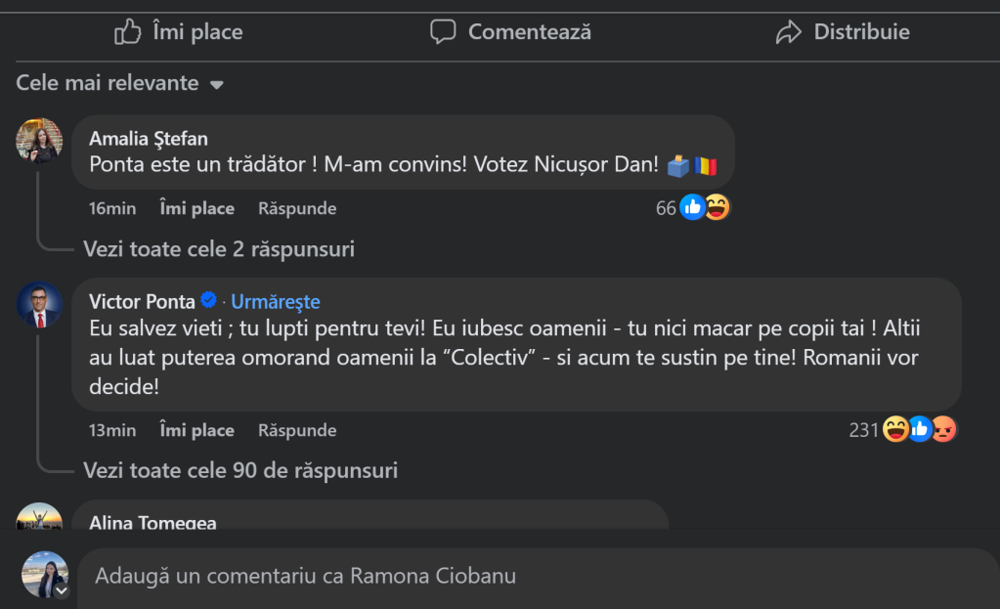Like Amalia Ștefan's comment

point(196,208)
